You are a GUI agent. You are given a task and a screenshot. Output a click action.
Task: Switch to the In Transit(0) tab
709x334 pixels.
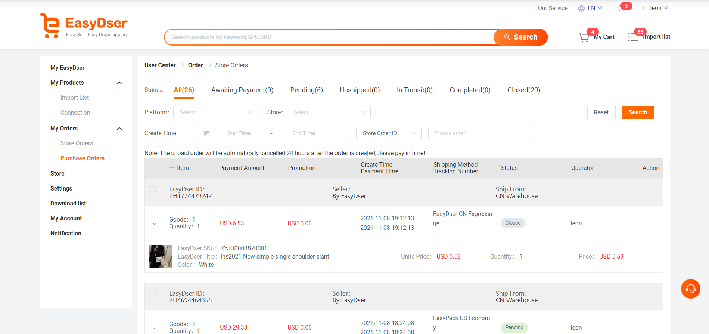click(415, 90)
